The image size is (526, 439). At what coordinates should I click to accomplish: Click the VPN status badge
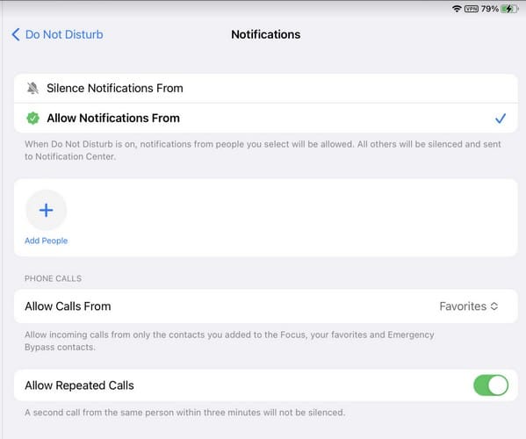tap(472, 9)
